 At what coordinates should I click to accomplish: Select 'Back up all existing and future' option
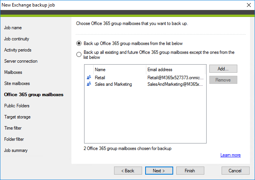coord(79,54)
